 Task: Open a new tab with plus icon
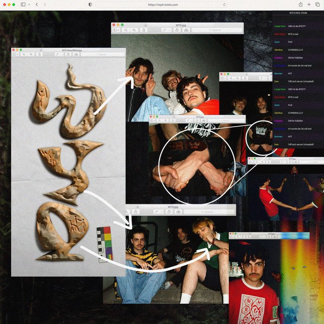[x=309, y=4]
